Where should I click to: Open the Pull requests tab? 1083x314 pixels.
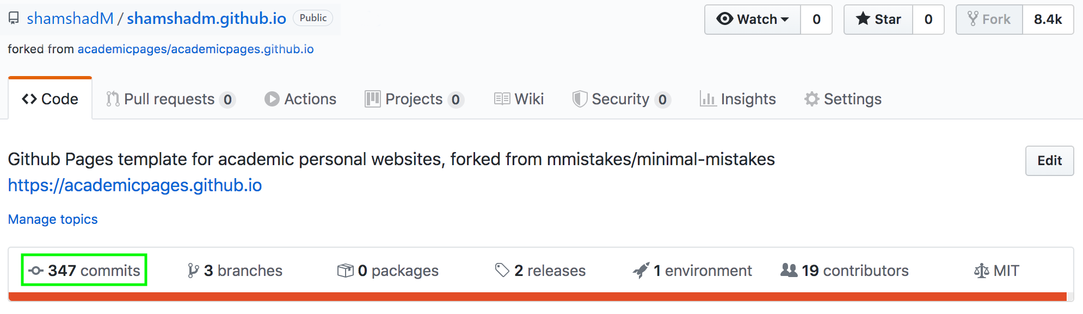coord(170,99)
